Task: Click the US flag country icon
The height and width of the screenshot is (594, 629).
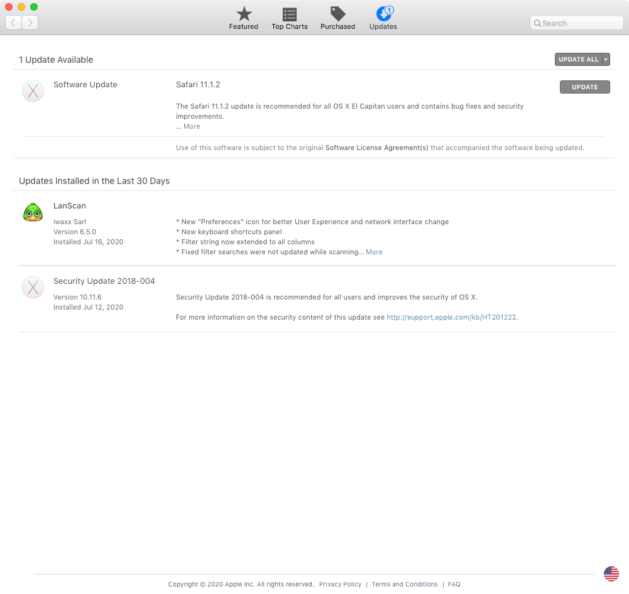Action: (611, 573)
